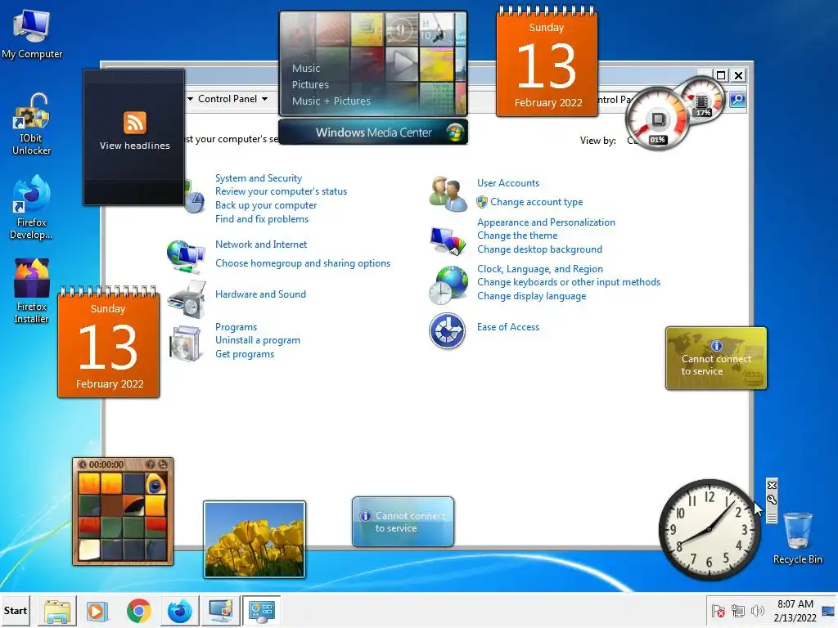
Task: Click the System and Security category icon
Action: (x=195, y=198)
